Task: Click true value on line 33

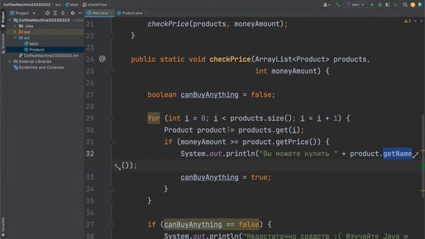Action: click(x=259, y=177)
